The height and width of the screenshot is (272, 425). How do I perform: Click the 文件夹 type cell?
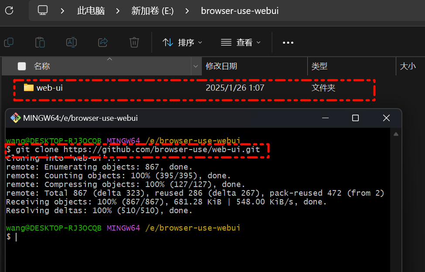click(x=323, y=88)
